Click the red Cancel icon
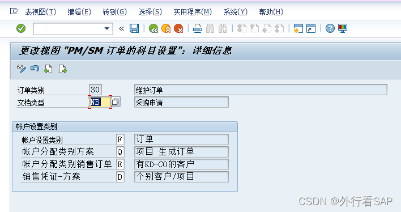The width and height of the screenshot is (401, 212). (x=178, y=28)
